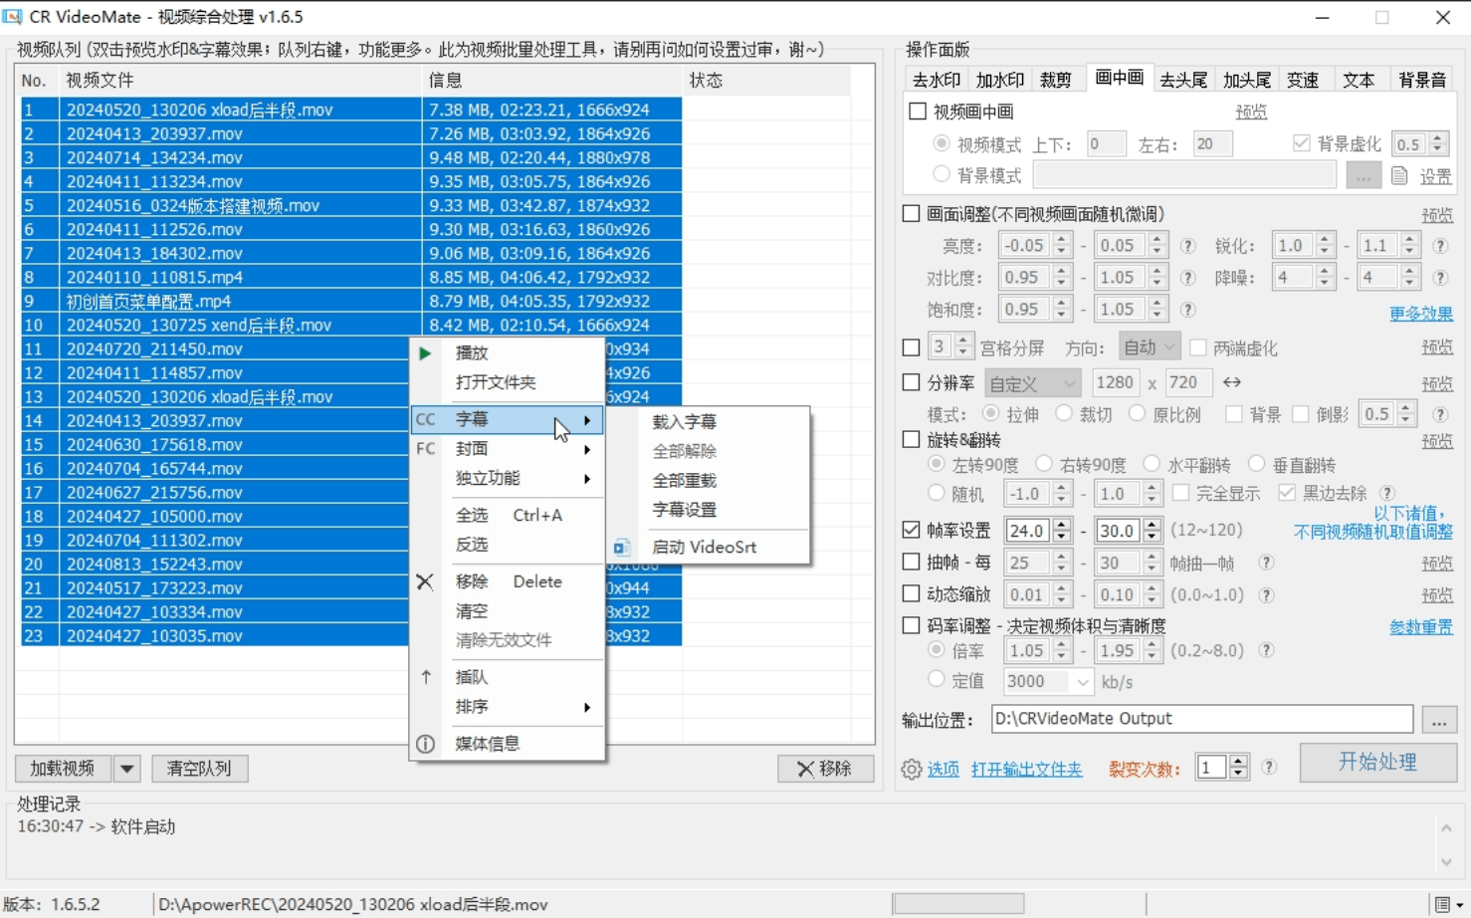Click the media info icon in menu
The image size is (1471, 918).
click(425, 744)
